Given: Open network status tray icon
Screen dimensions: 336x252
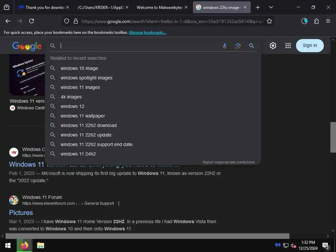Looking at the screenshot, I should (x=286, y=245).
